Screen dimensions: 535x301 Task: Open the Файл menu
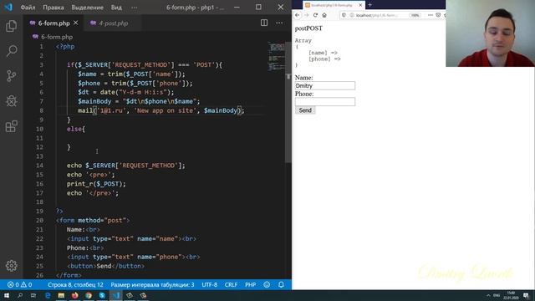[28, 8]
